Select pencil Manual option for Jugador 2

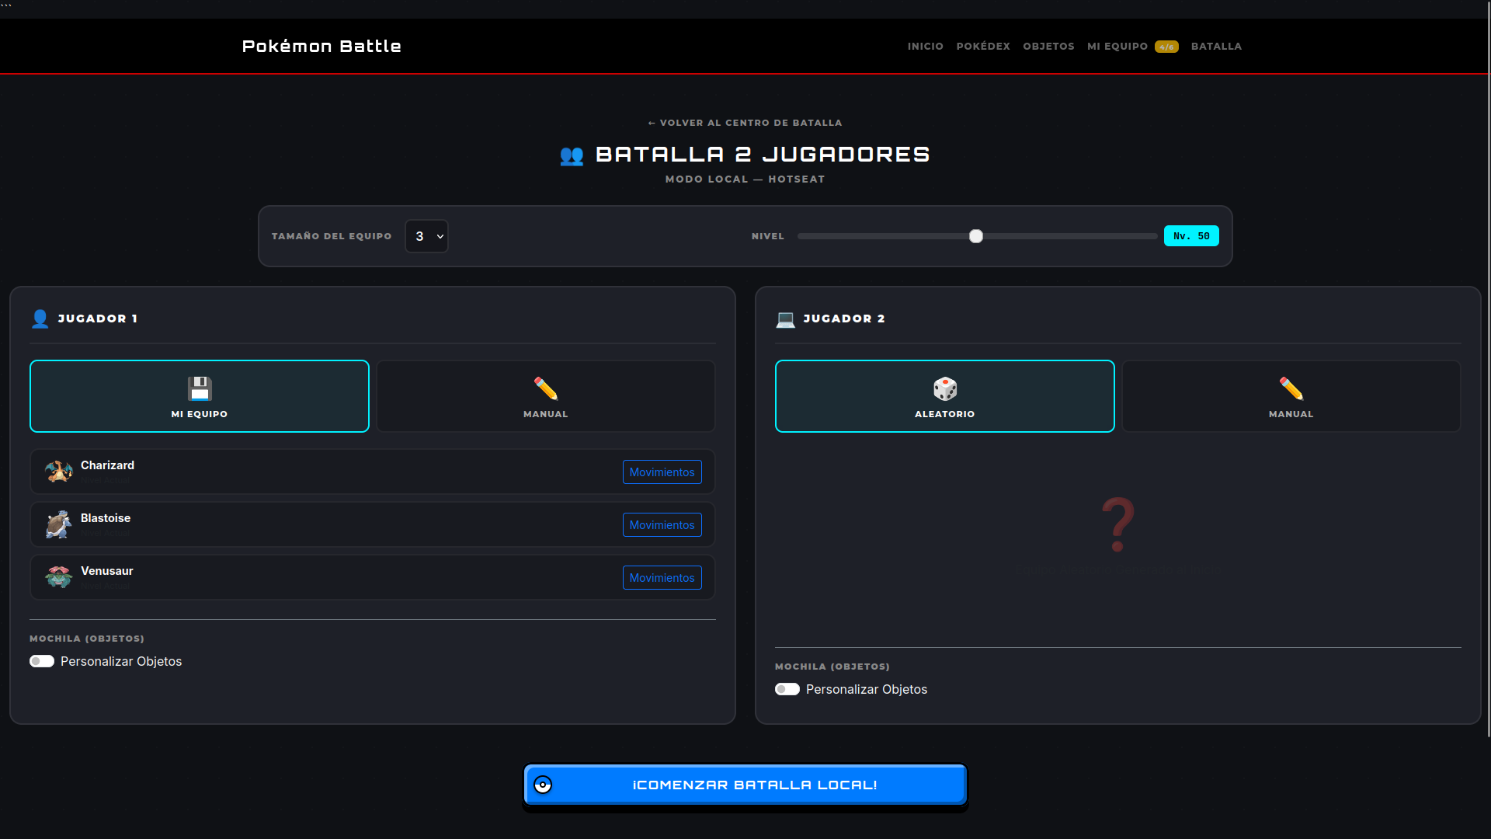click(1291, 396)
